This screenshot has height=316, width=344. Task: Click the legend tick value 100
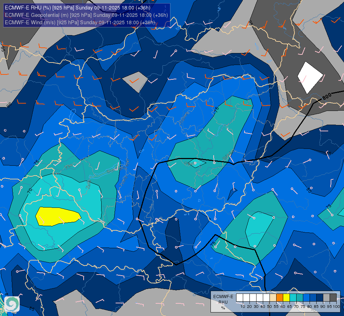pyautogui.click(x=336, y=307)
